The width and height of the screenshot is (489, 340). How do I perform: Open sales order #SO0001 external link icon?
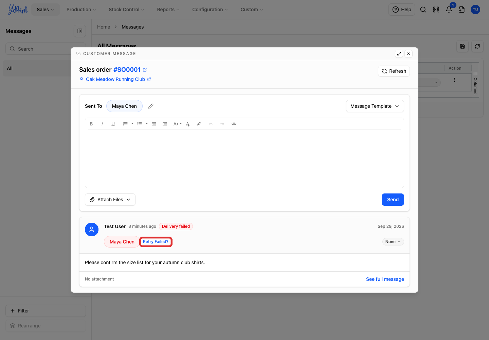(145, 70)
